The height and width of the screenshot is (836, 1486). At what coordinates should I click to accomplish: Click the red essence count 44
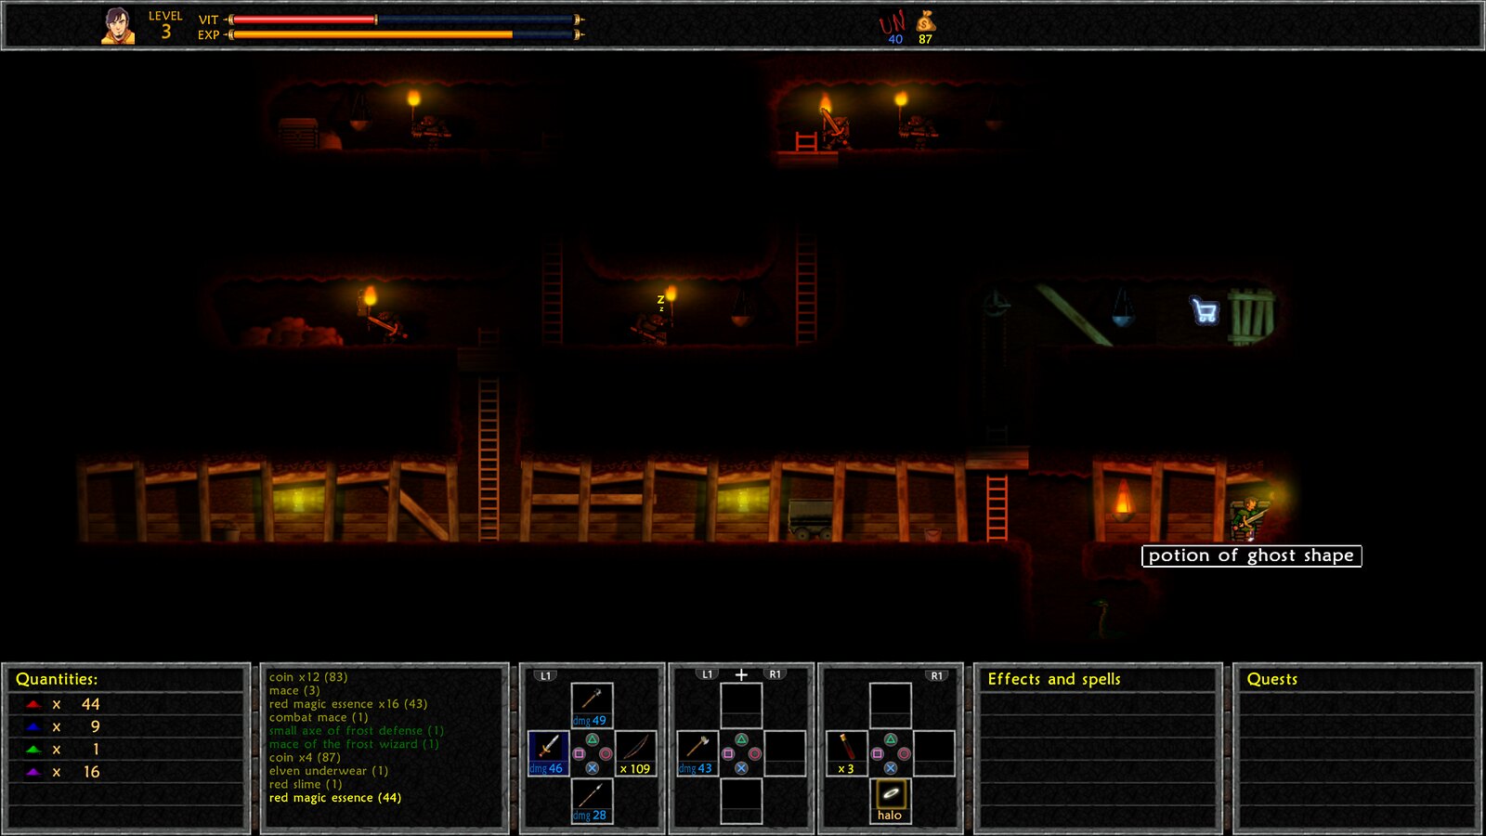(x=90, y=704)
